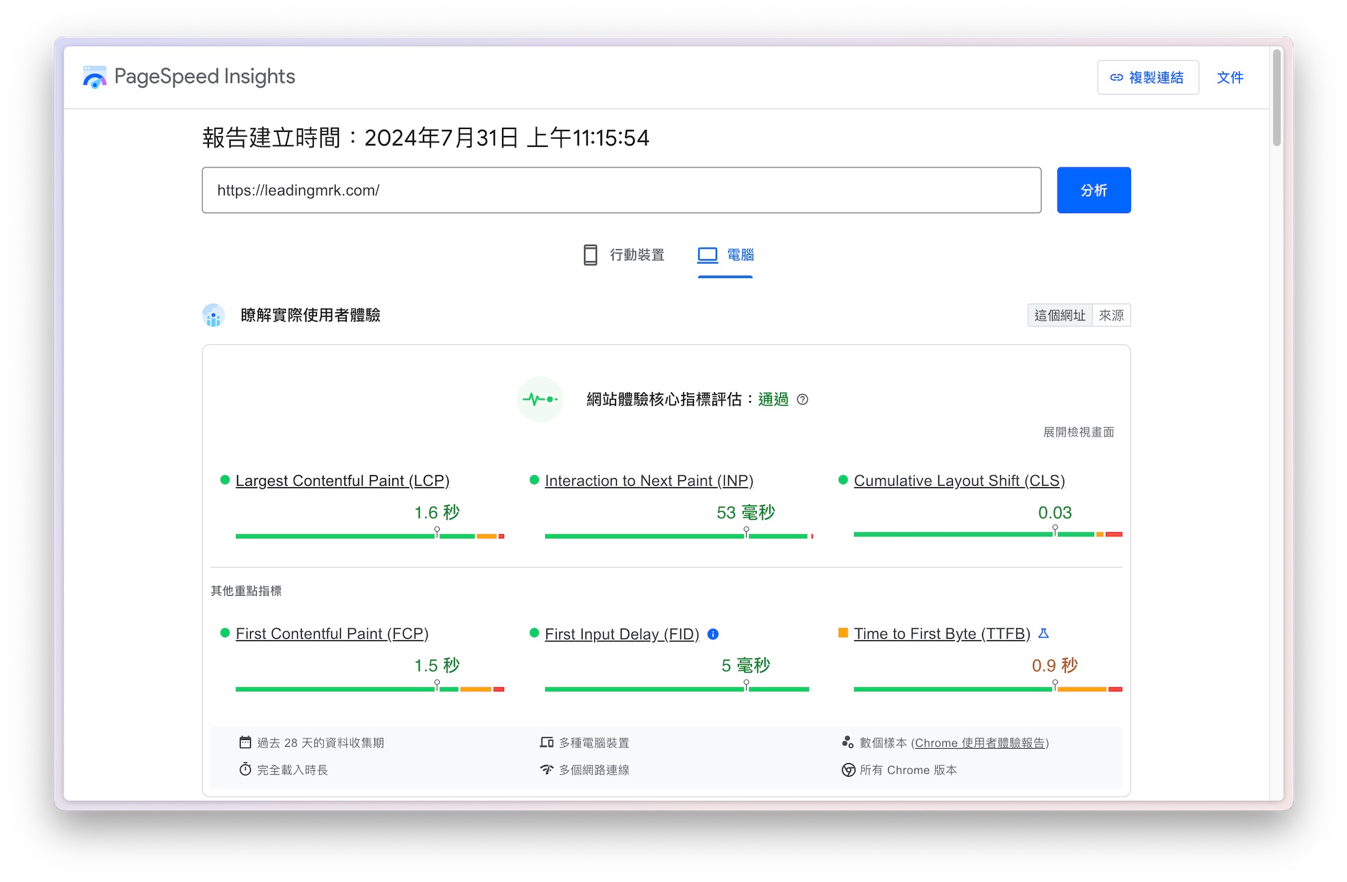The image size is (1347, 882).
Task: Select the 電腦 tab
Action: coord(725,255)
